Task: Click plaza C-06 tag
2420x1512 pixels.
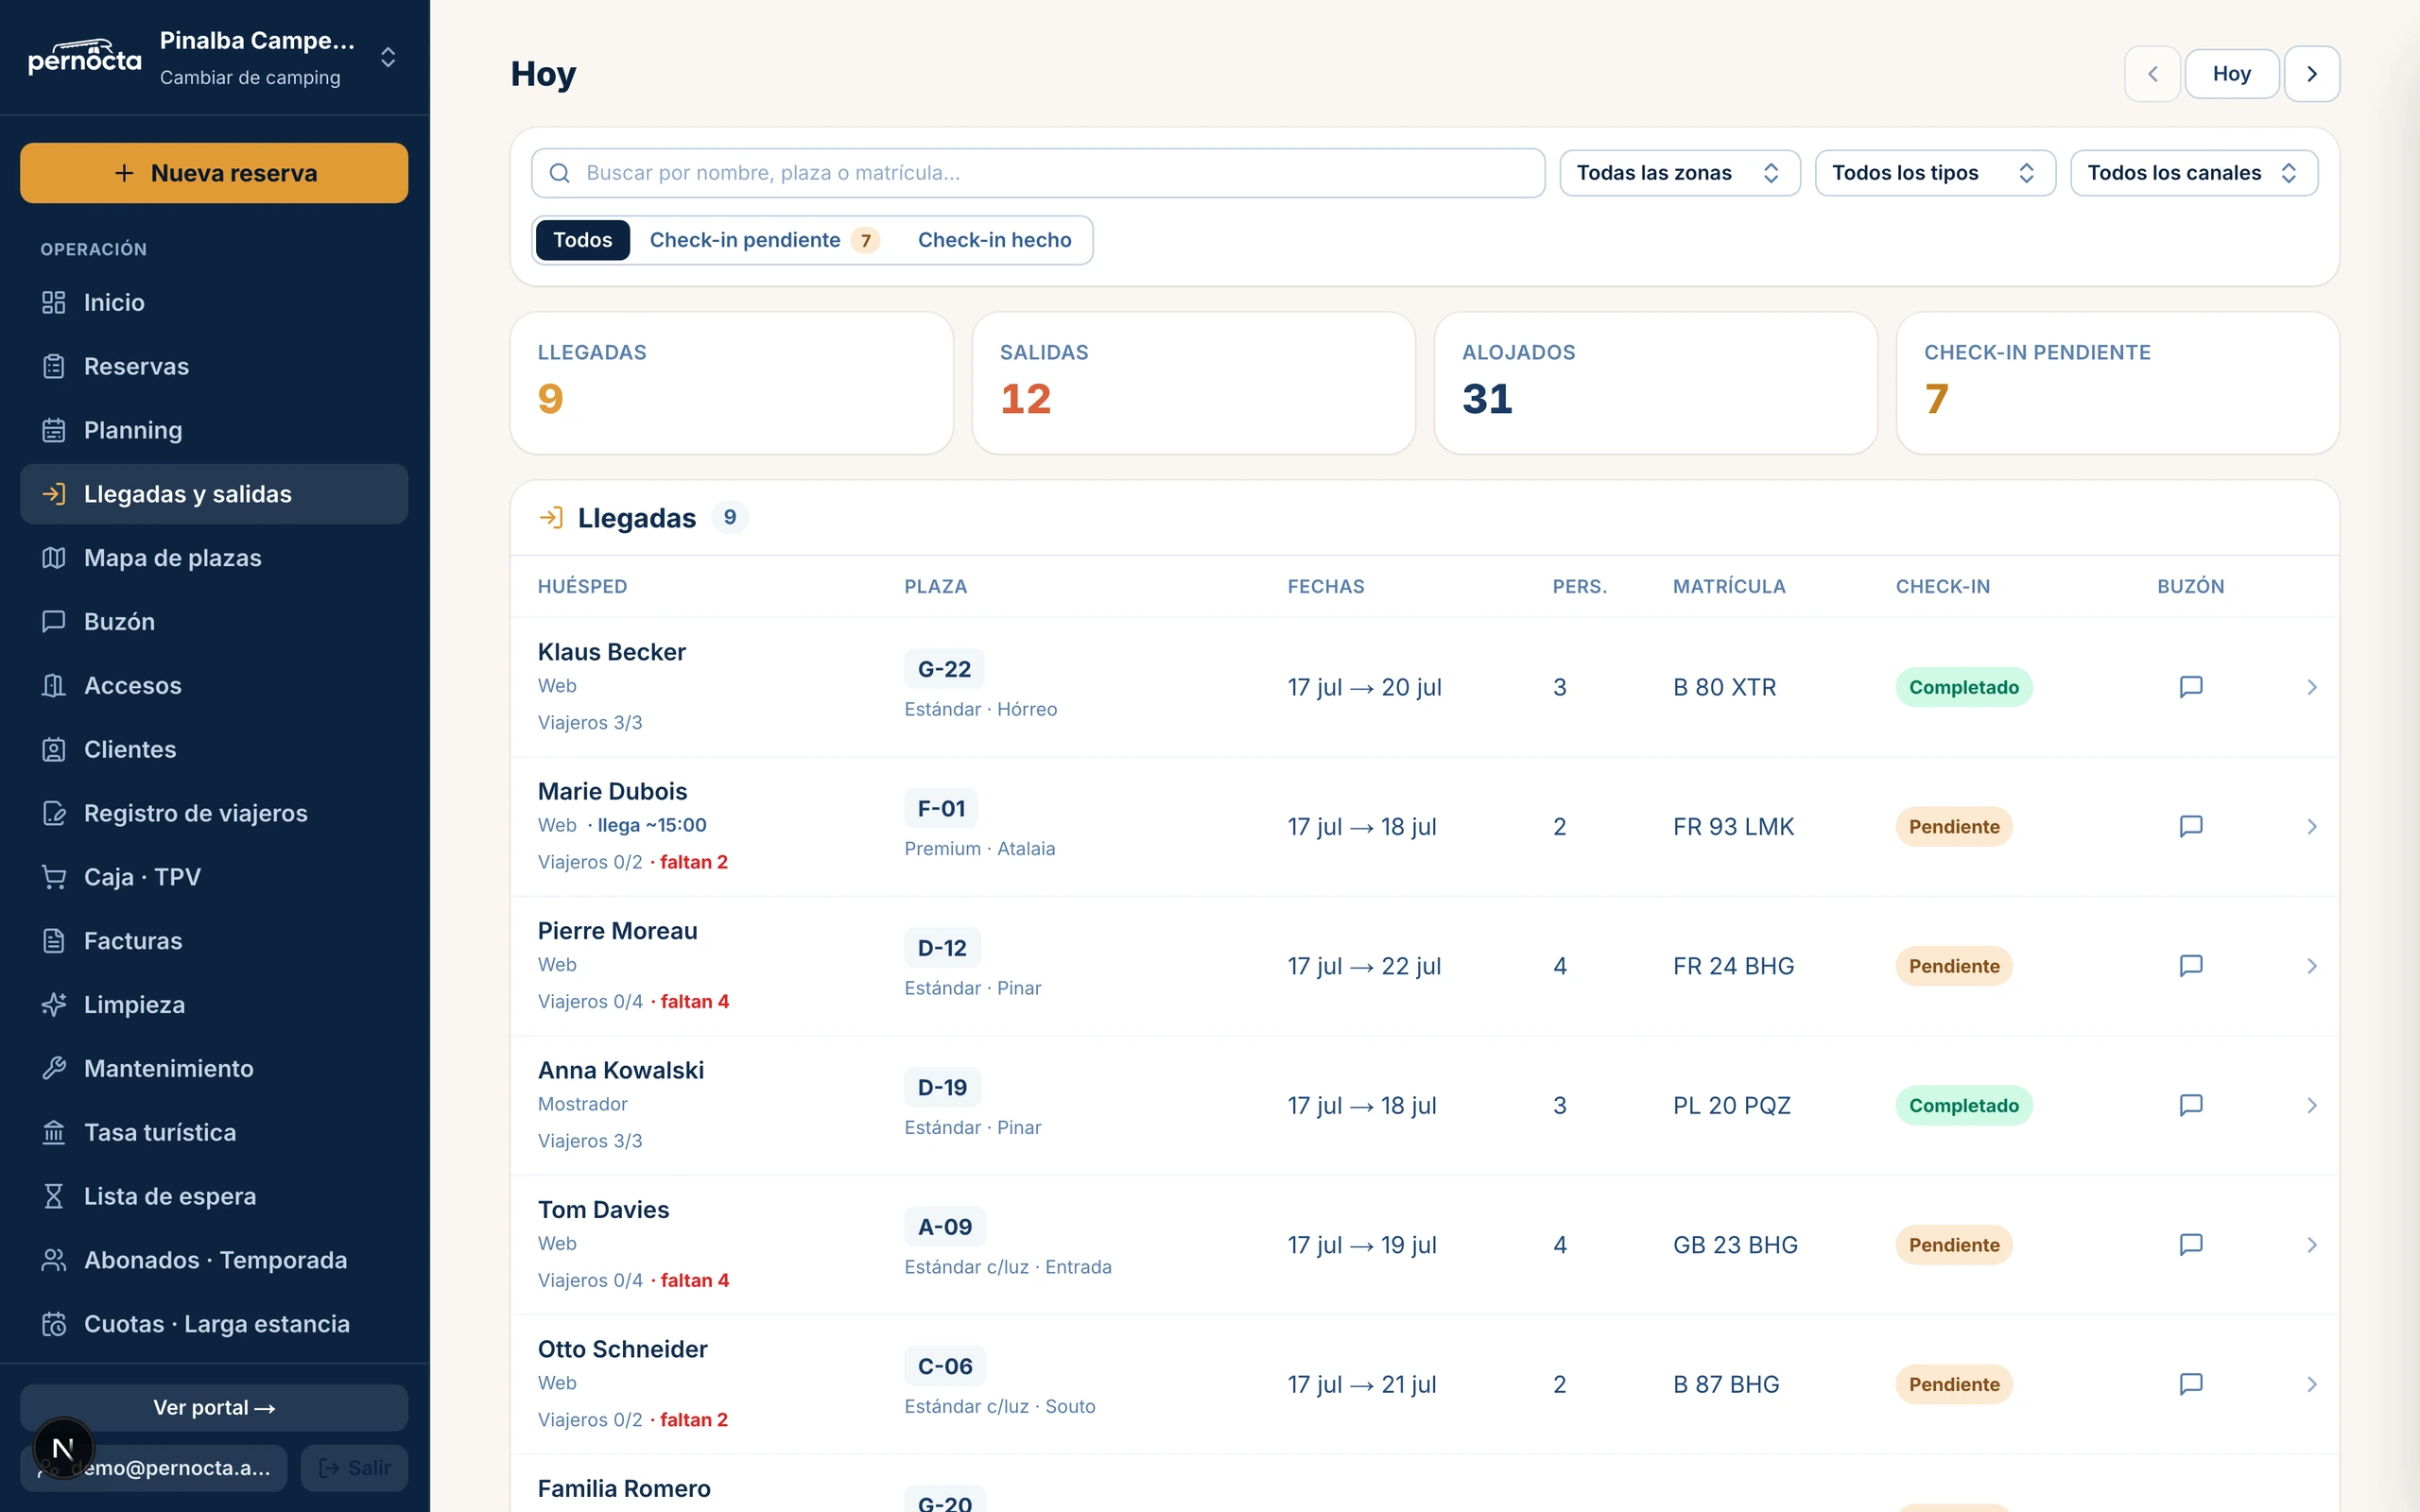Action: (945, 1366)
